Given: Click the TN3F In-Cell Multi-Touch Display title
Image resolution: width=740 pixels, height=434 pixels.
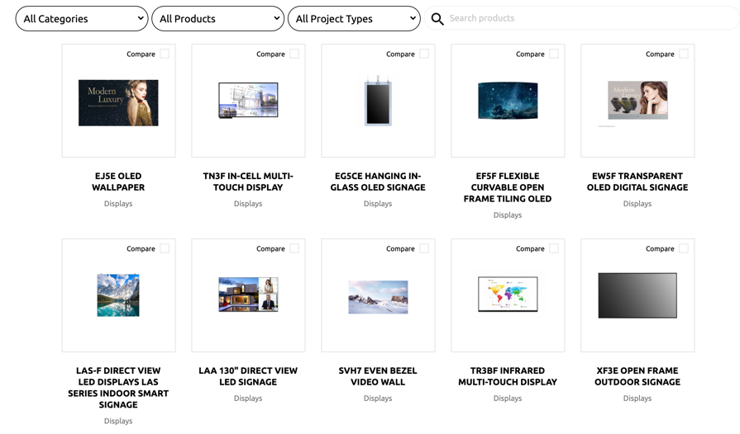Looking at the screenshot, I should pyautogui.click(x=248, y=182).
